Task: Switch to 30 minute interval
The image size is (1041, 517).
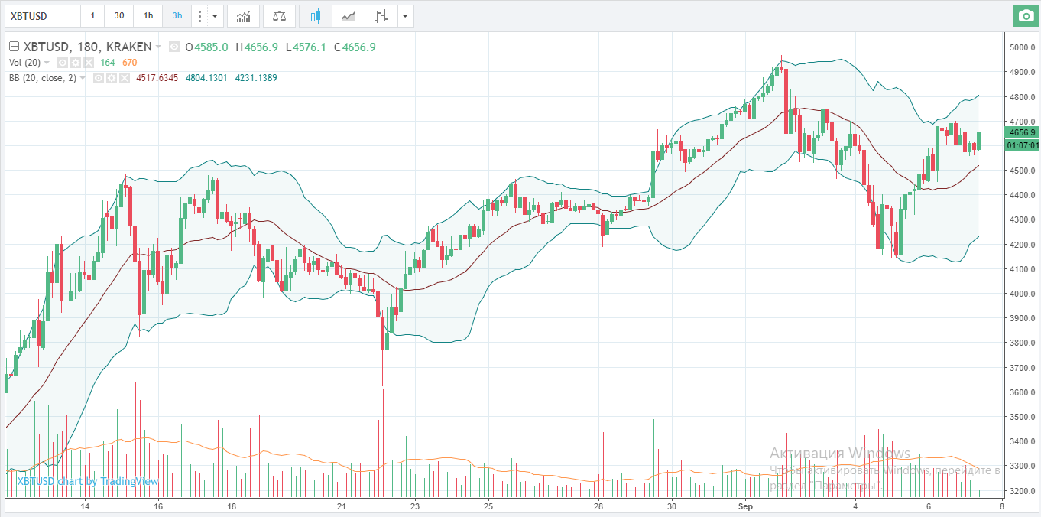Action: pyautogui.click(x=119, y=16)
